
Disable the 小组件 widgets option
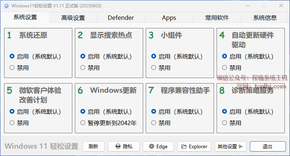[x=154, y=68]
